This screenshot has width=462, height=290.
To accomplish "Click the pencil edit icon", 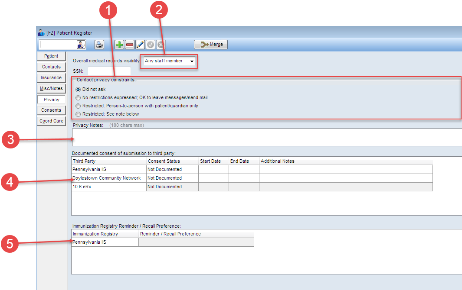I will coord(140,45).
